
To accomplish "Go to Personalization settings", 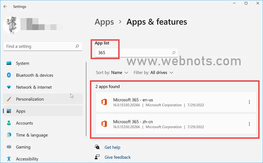I will (30, 99).
